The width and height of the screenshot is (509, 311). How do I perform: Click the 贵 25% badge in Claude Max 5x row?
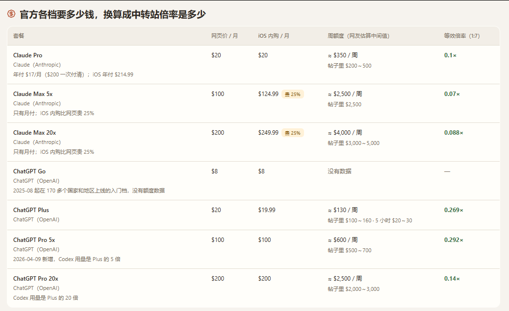[292, 94]
